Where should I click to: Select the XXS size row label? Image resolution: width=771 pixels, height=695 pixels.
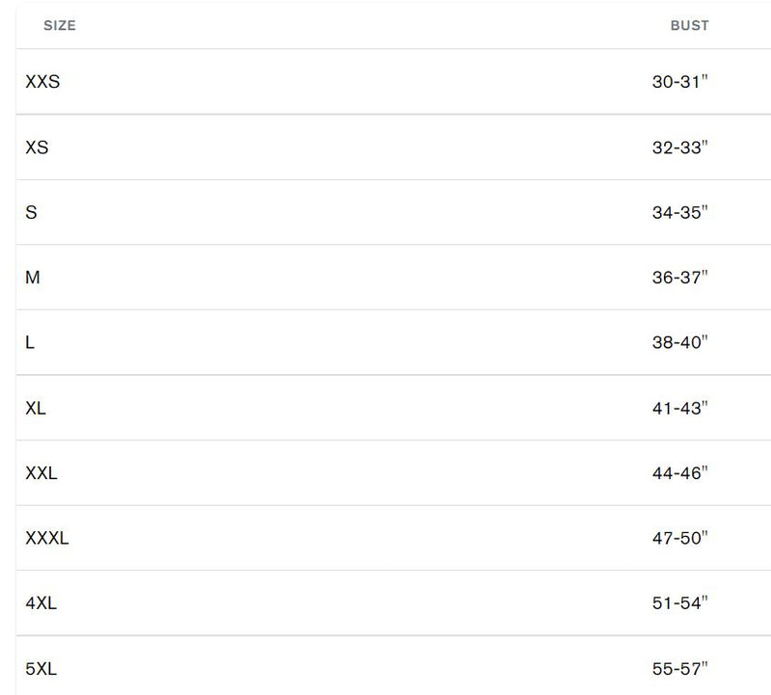(x=42, y=82)
